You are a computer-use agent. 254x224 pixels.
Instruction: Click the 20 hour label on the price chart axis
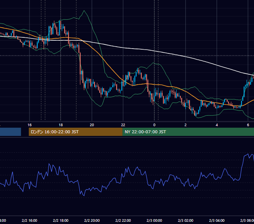click(x=92, y=125)
